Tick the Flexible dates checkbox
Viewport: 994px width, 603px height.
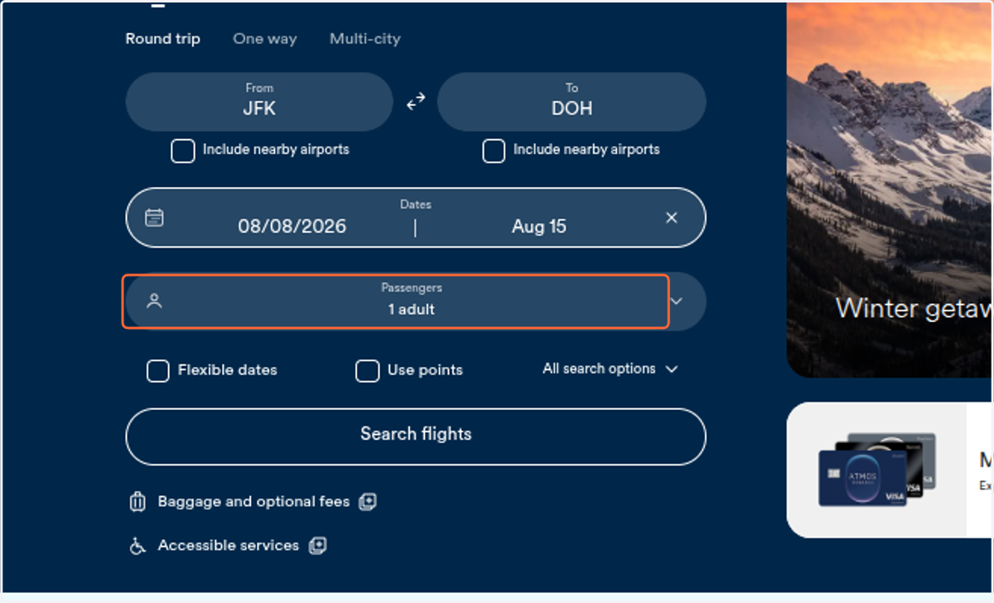coord(158,370)
